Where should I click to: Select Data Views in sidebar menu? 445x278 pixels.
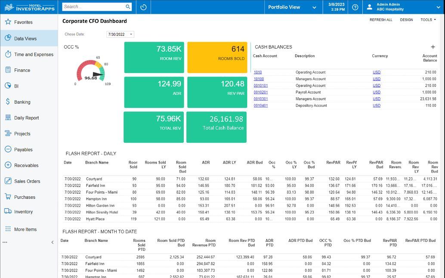coord(25,38)
